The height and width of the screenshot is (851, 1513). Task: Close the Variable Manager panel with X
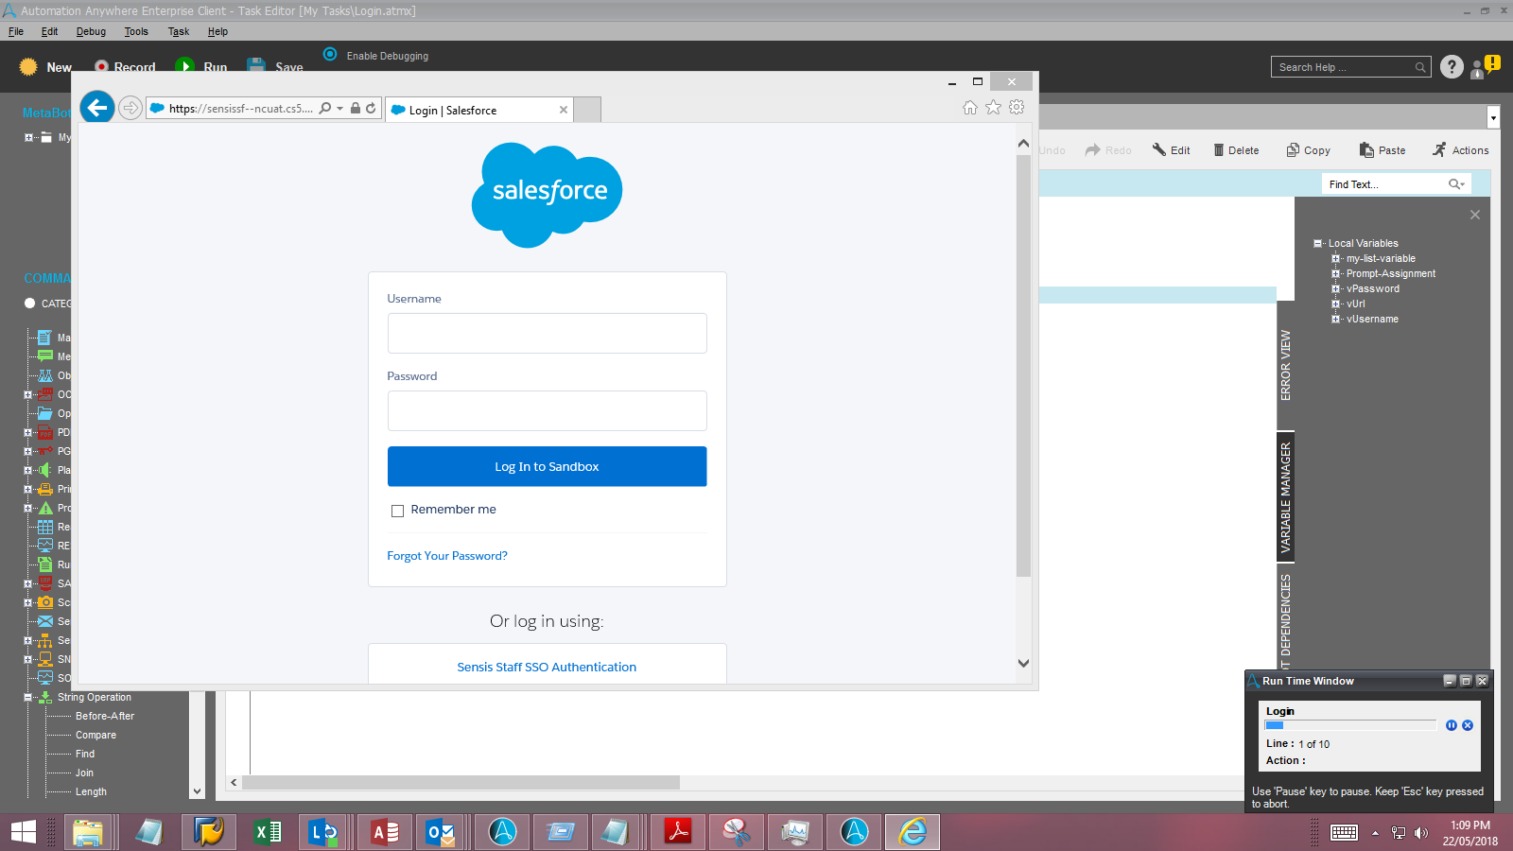coord(1475,215)
